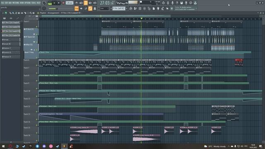Click the download content library icon

195,3
